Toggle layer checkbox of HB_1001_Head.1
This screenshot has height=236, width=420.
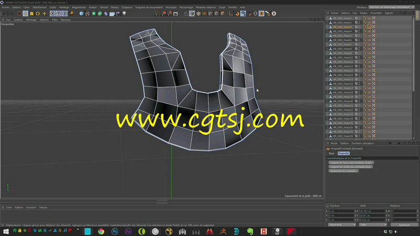[356, 18]
